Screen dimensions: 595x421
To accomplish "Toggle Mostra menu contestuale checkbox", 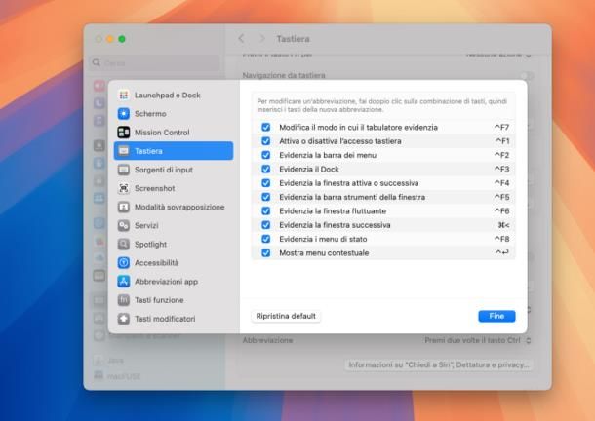I will point(266,252).
